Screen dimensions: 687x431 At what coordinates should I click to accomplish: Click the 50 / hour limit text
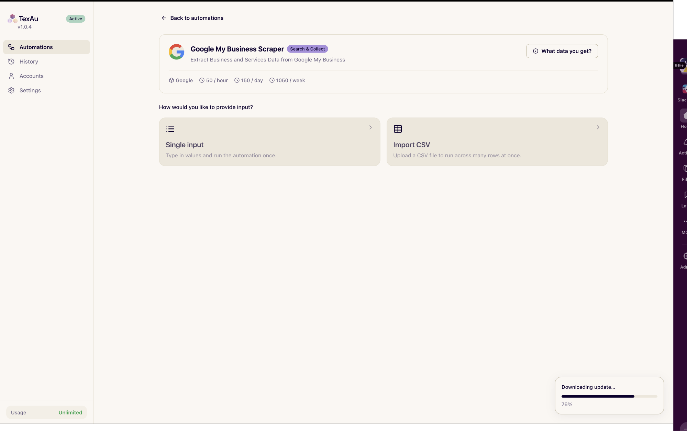(x=217, y=80)
